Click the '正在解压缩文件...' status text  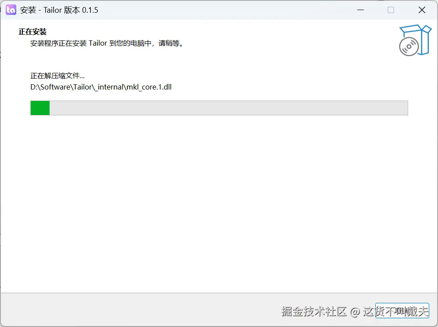tap(57, 75)
